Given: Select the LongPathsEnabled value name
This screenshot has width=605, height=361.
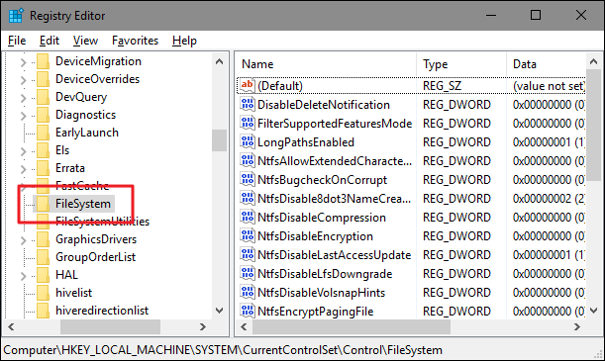Looking at the screenshot, I should [306, 142].
